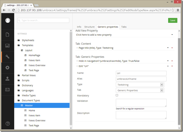The height and width of the screenshot is (132, 183).
Task: Delete the Url property
Action: pyautogui.click(x=172, y=66)
